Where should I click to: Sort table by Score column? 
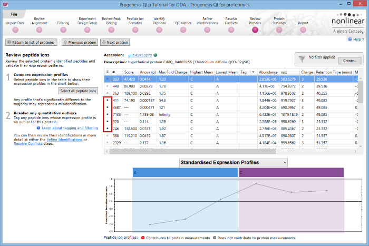(131, 72)
